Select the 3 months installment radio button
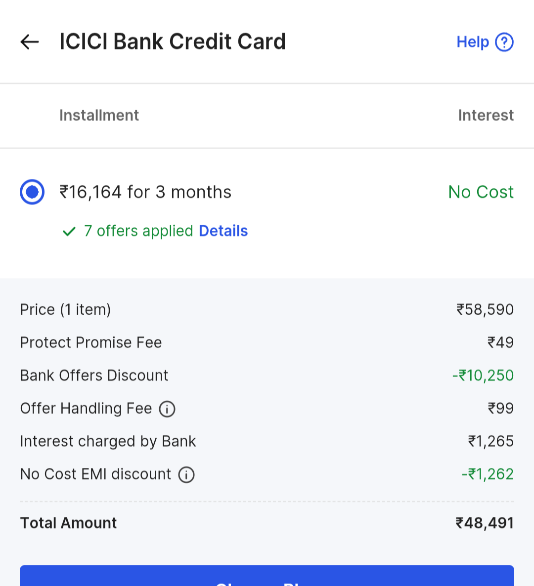 32,192
